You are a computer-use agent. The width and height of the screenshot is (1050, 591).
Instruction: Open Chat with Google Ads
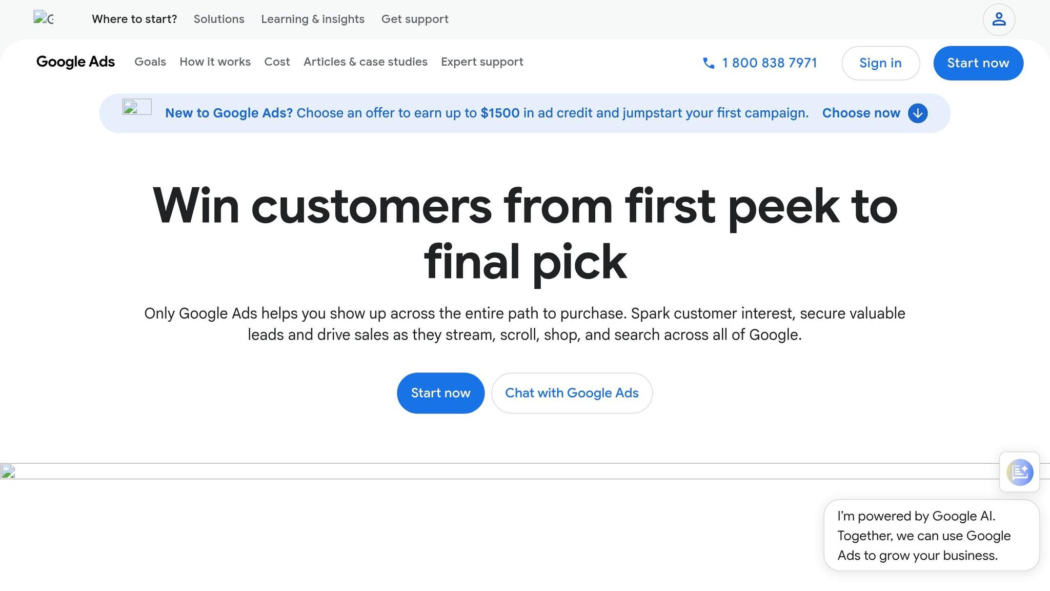pos(572,393)
